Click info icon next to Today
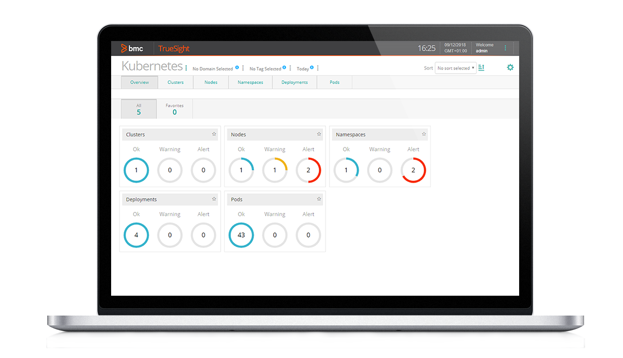The height and width of the screenshot is (358, 623). tap(311, 67)
